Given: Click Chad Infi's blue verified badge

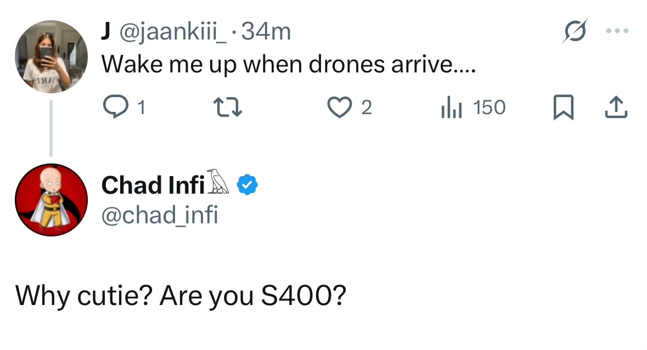Looking at the screenshot, I should pos(247,185).
